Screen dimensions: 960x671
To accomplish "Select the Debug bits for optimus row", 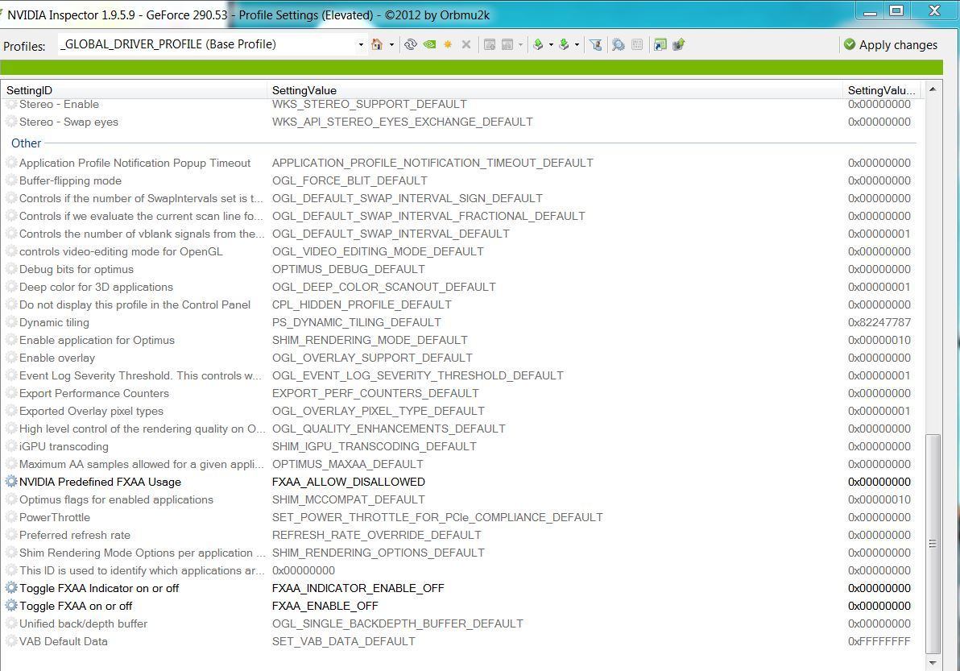I will 462,269.
